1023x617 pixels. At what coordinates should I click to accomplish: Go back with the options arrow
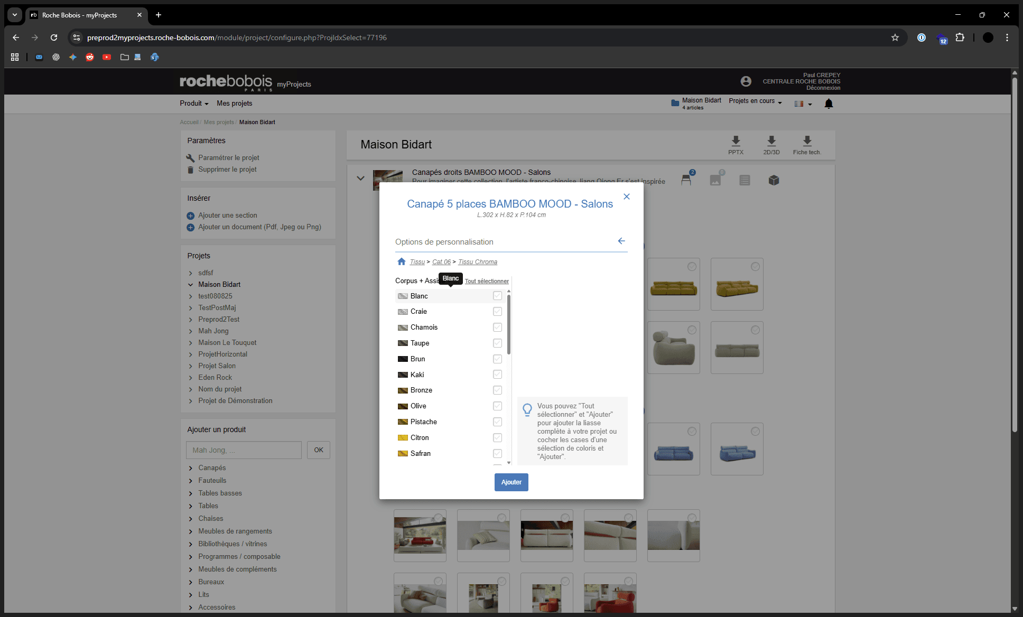click(x=621, y=241)
